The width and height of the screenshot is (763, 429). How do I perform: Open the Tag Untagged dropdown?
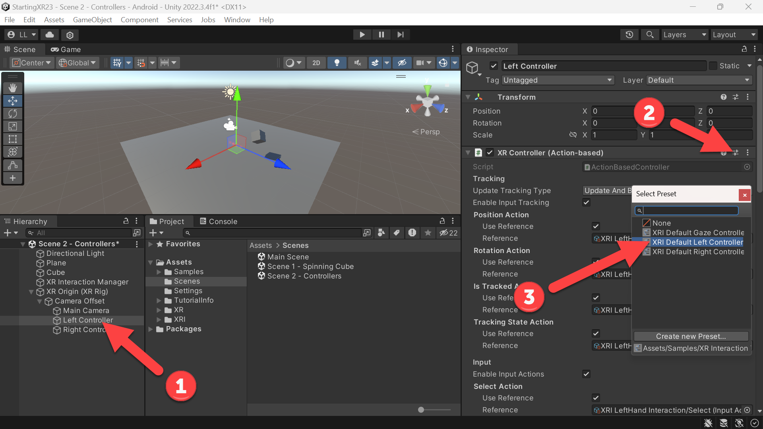coord(558,80)
